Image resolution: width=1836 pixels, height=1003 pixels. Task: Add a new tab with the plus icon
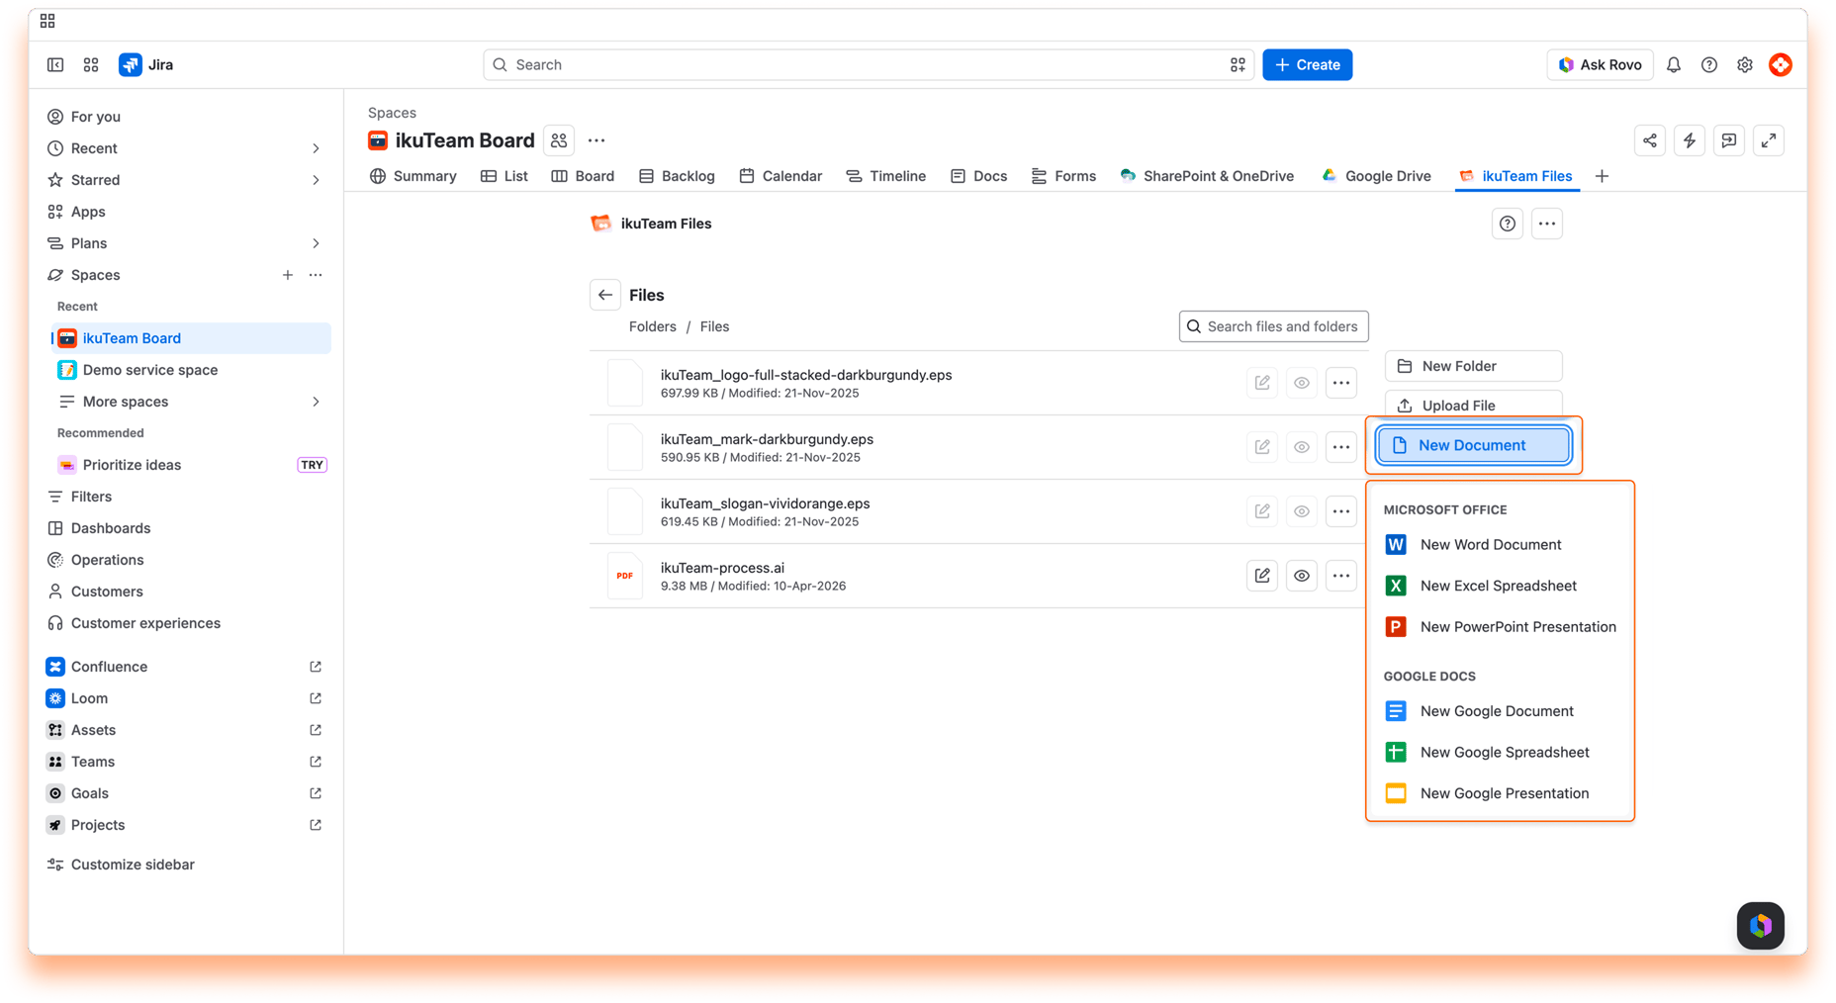1603,176
